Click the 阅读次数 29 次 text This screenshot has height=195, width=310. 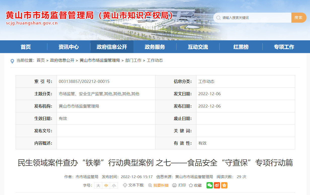point(231,177)
